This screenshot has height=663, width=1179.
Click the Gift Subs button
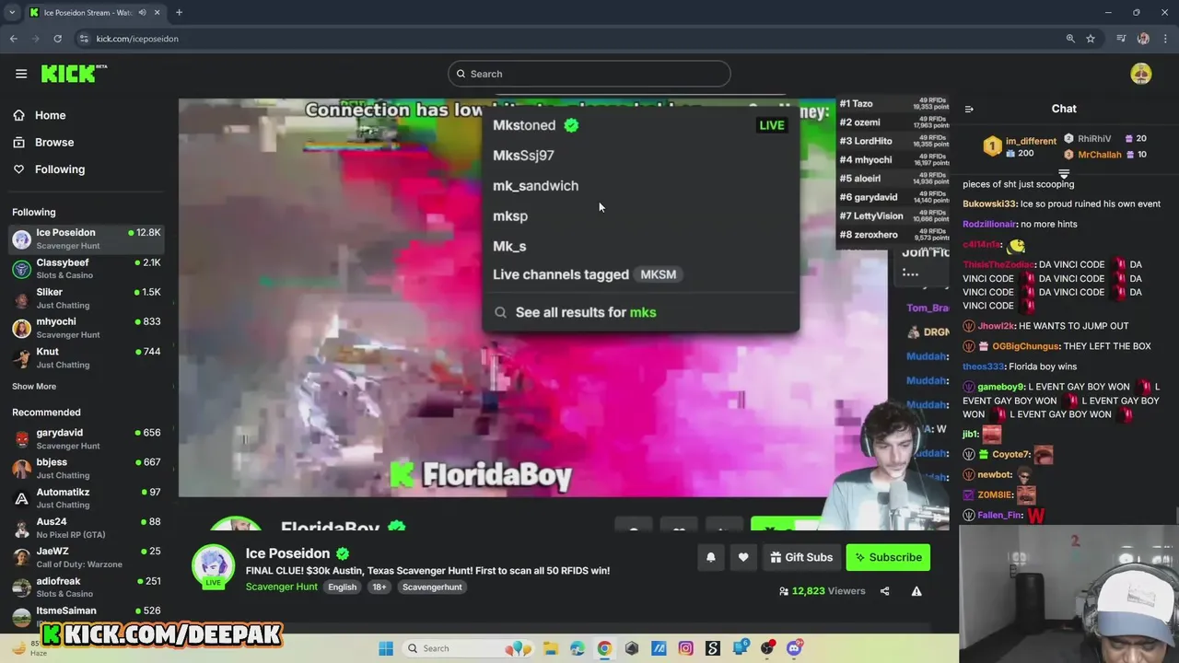point(801,557)
